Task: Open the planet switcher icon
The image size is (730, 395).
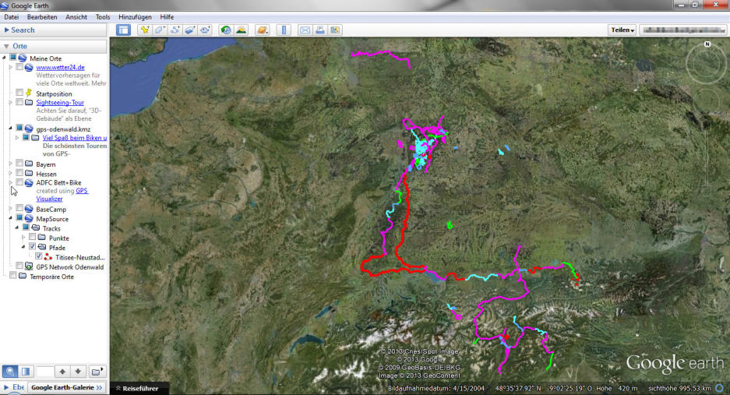Action: [263, 30]
